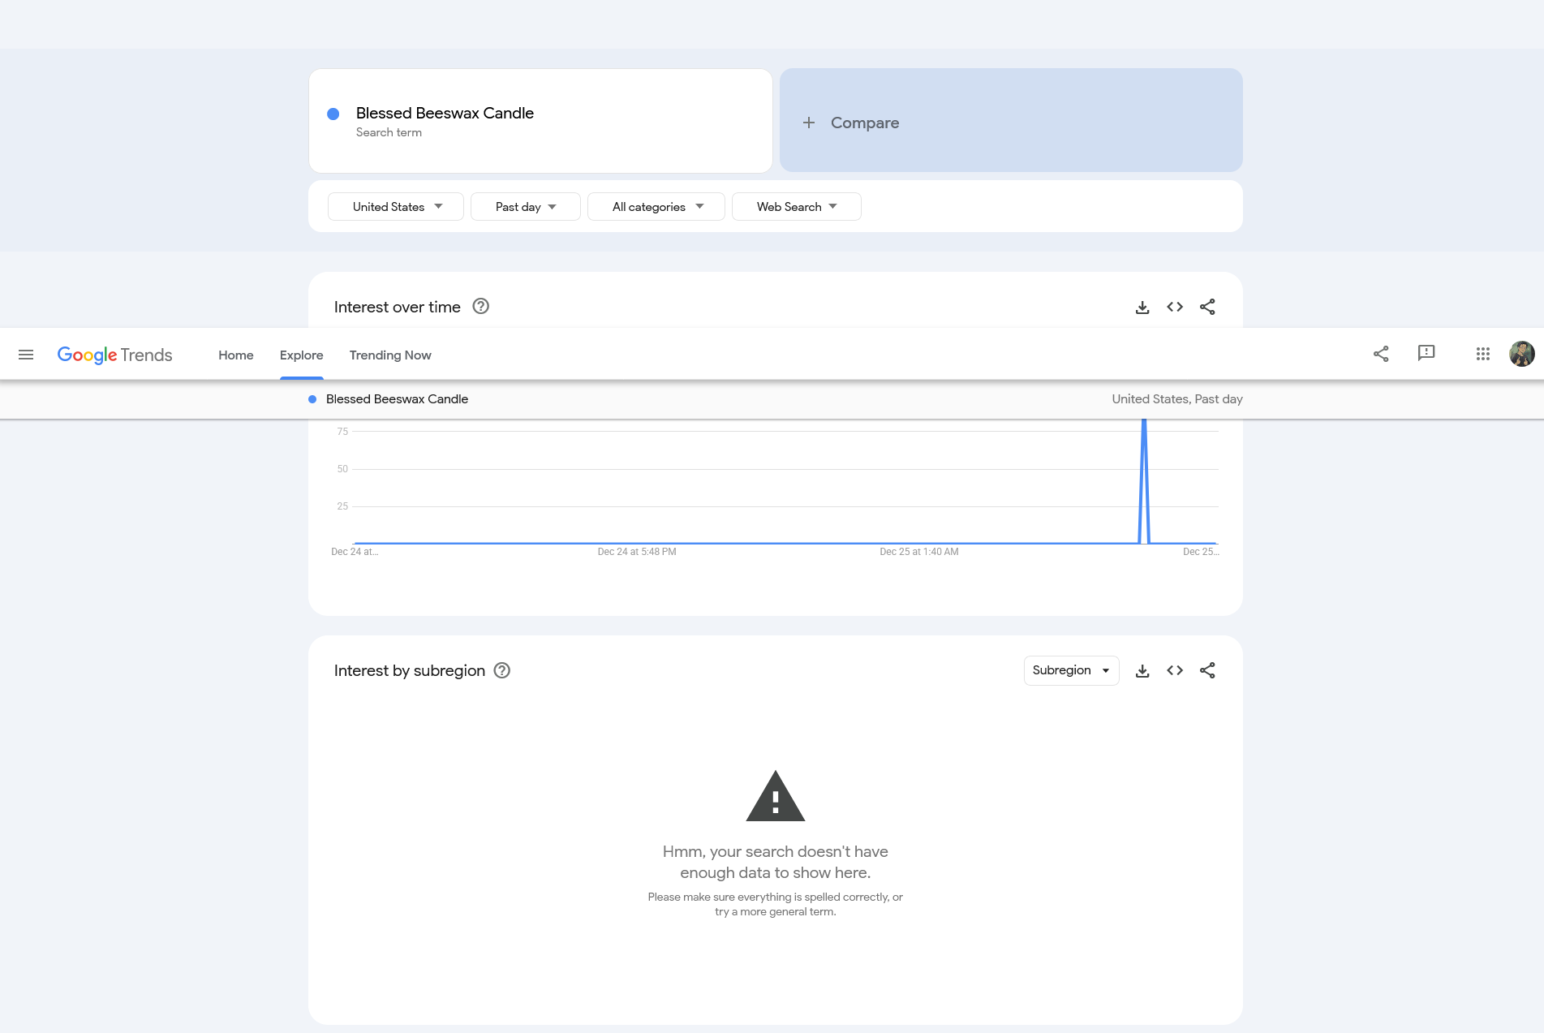Click the Google Trends logo

coord(114,355)
